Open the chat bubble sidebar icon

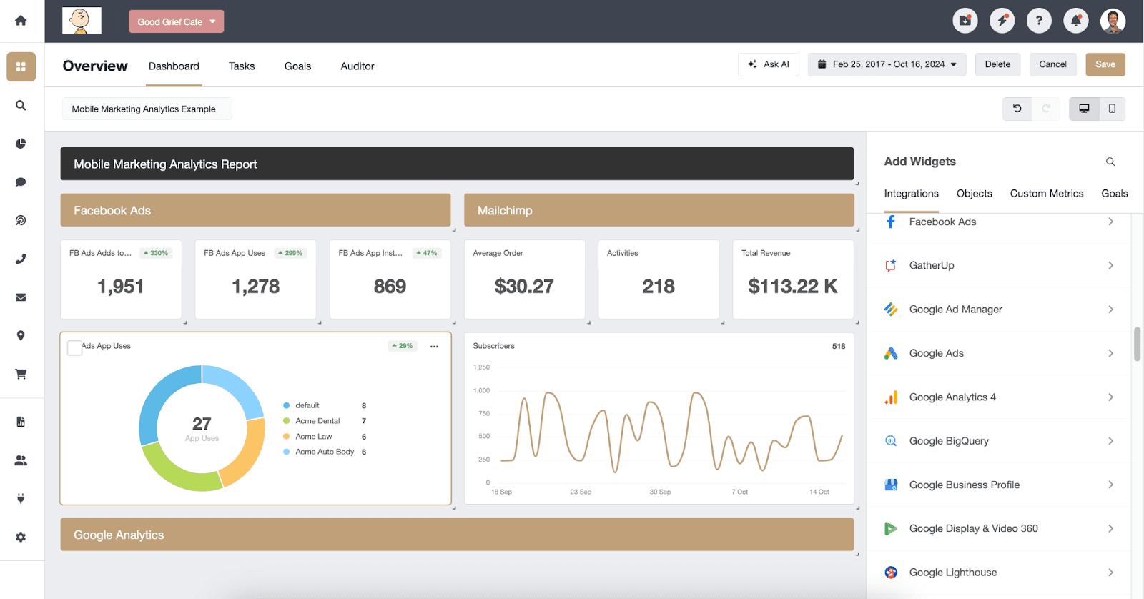click(x=21, y=182)
